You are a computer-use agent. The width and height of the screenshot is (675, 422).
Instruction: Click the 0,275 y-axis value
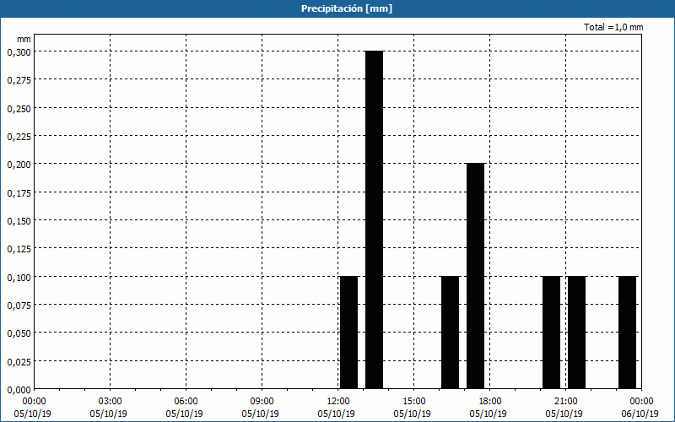coord(19,80)
